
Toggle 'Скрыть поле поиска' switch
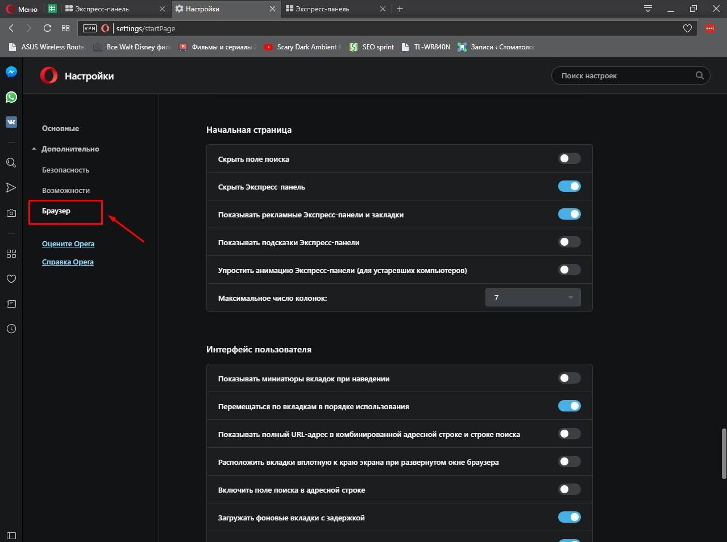(x=569, y=158)
